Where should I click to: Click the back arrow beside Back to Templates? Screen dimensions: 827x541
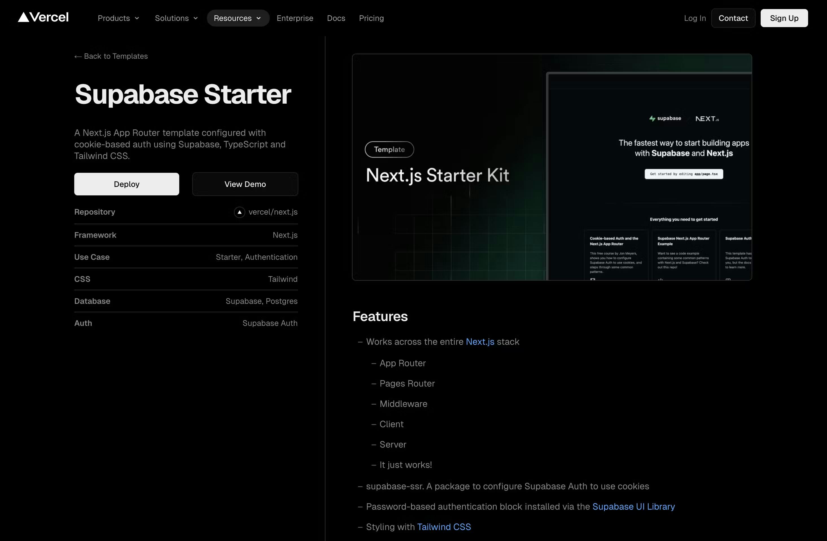(x=78, y=56)
